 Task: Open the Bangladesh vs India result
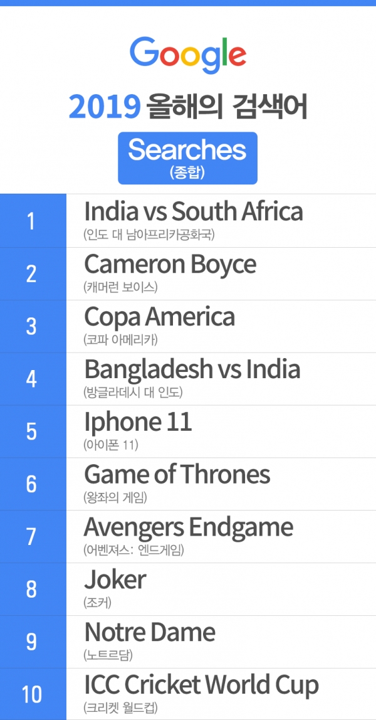pyautogui.click(x=192, y=369)
